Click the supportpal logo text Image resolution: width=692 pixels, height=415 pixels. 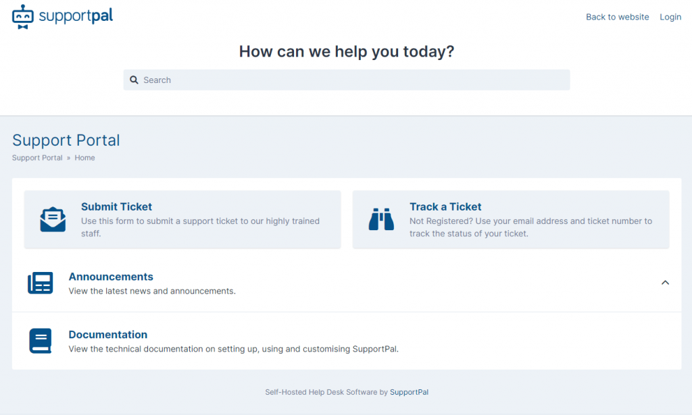coord(76,16)
